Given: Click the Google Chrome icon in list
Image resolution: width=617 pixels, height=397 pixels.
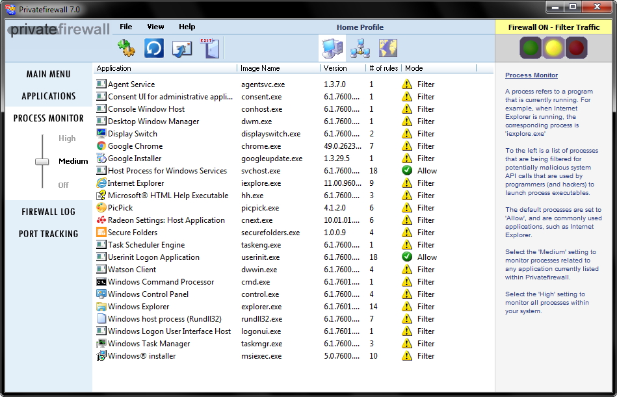Looking at the screenshot, I should coord(101,146).
